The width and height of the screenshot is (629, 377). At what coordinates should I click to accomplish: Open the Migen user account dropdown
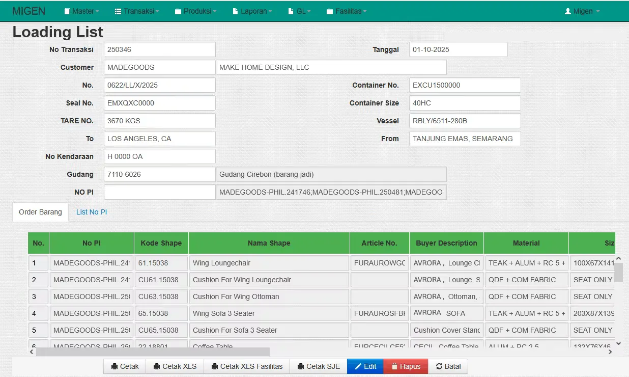[582, 11]
